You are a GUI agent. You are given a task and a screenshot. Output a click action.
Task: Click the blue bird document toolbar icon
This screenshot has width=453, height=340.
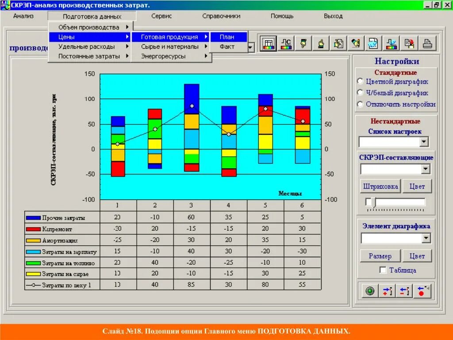click(373, 44)
